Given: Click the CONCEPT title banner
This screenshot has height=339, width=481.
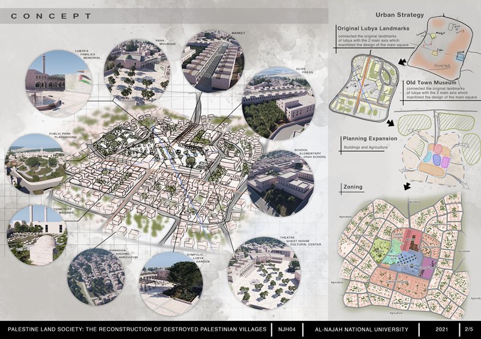Looking at the screenshot, I should click(164, 16).
